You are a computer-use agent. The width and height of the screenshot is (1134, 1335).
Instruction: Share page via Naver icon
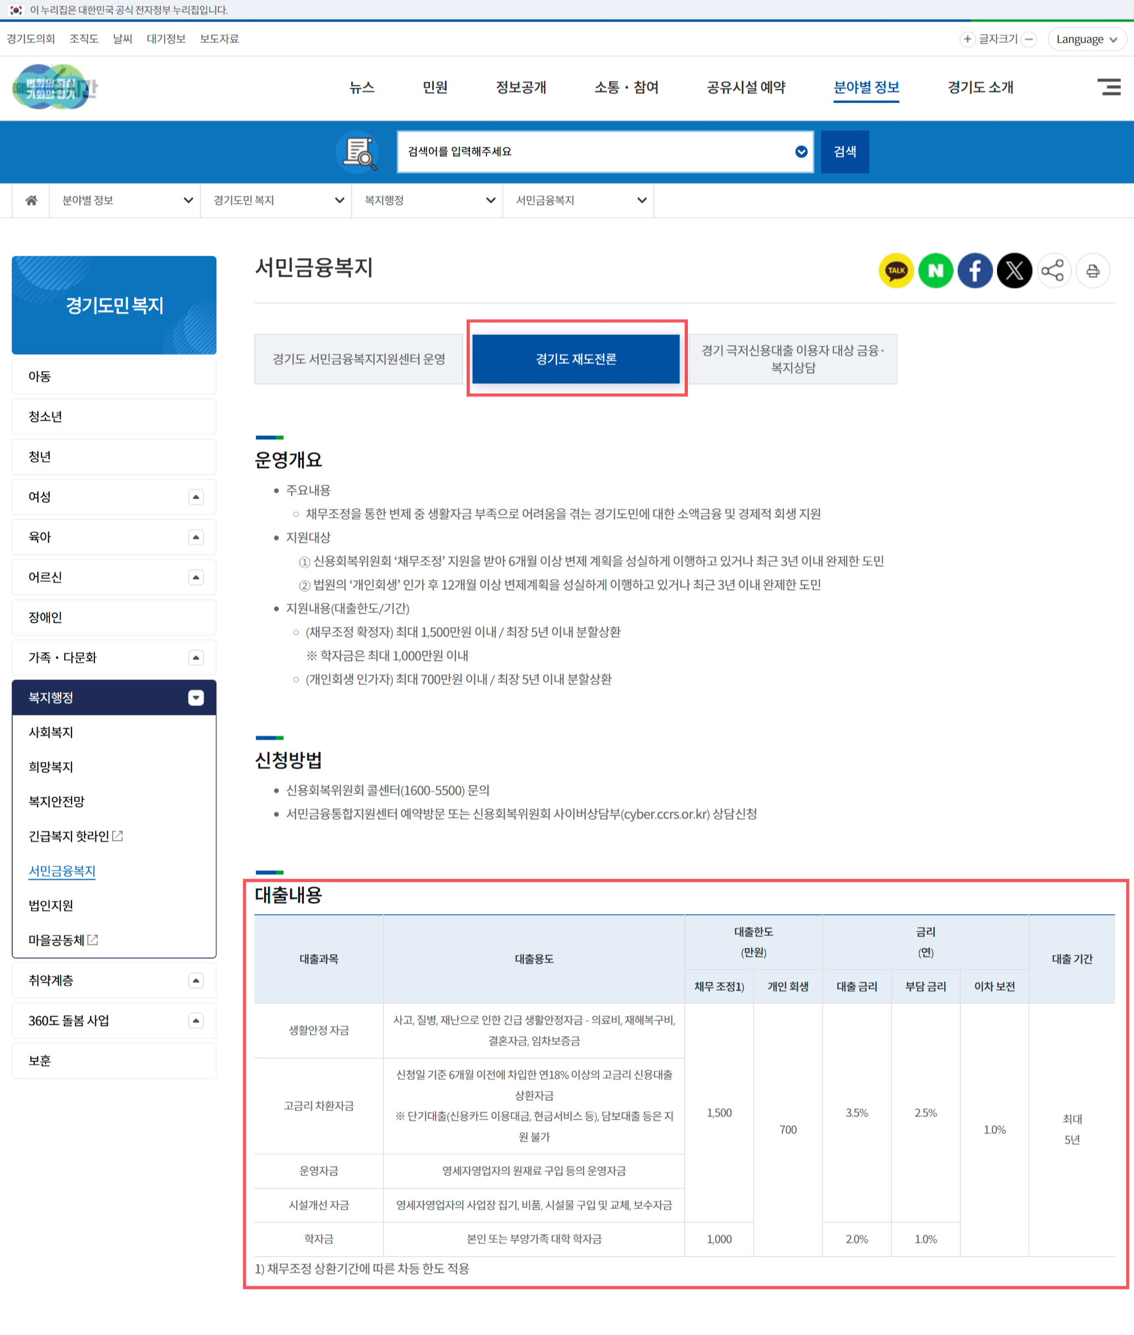[935, 271]
